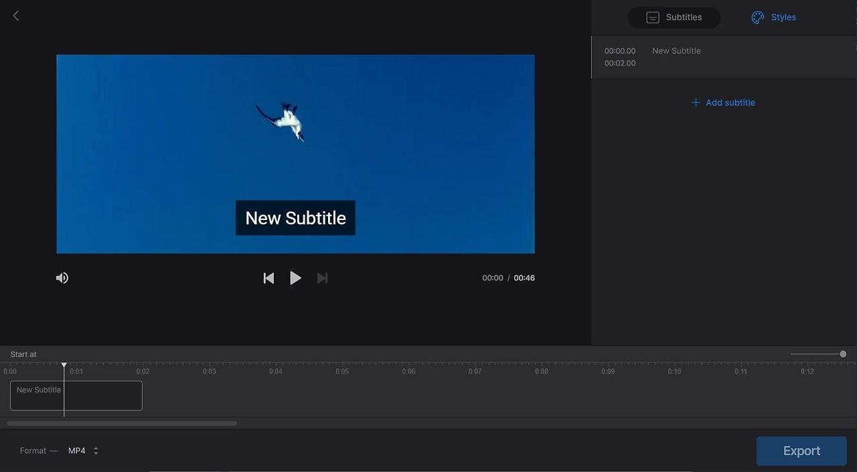857x472 pixels.
Task: Play the video preview
Action: tap(295, 278)
